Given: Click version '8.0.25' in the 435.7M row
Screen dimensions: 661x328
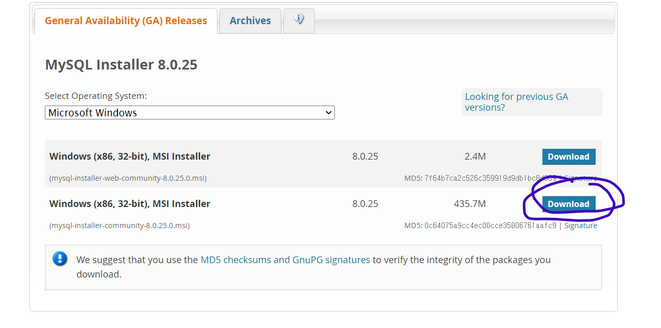Looking at the screenshot, I should pyautogui.click(x=365, y=204).
